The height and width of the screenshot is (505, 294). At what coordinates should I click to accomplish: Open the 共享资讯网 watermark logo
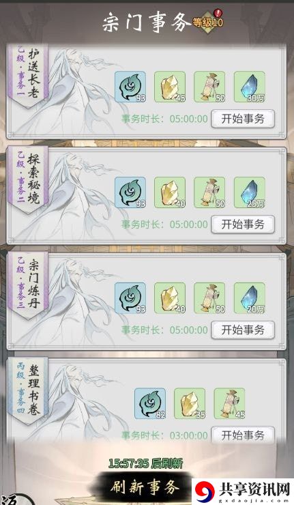tap(243, 492)
